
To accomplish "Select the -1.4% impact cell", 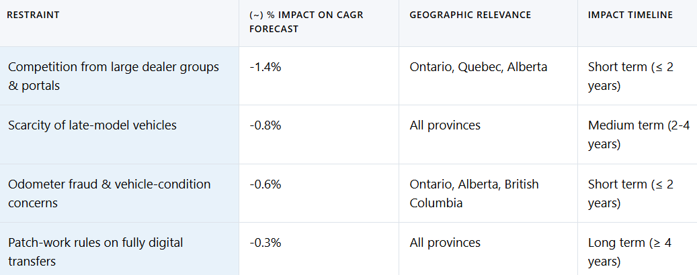I will pyautogui.click(x=263, y=67).
